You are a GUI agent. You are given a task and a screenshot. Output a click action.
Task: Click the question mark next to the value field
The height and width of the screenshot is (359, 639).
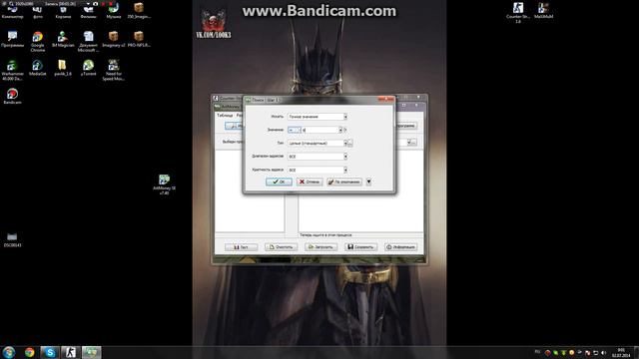click(345, 130)
